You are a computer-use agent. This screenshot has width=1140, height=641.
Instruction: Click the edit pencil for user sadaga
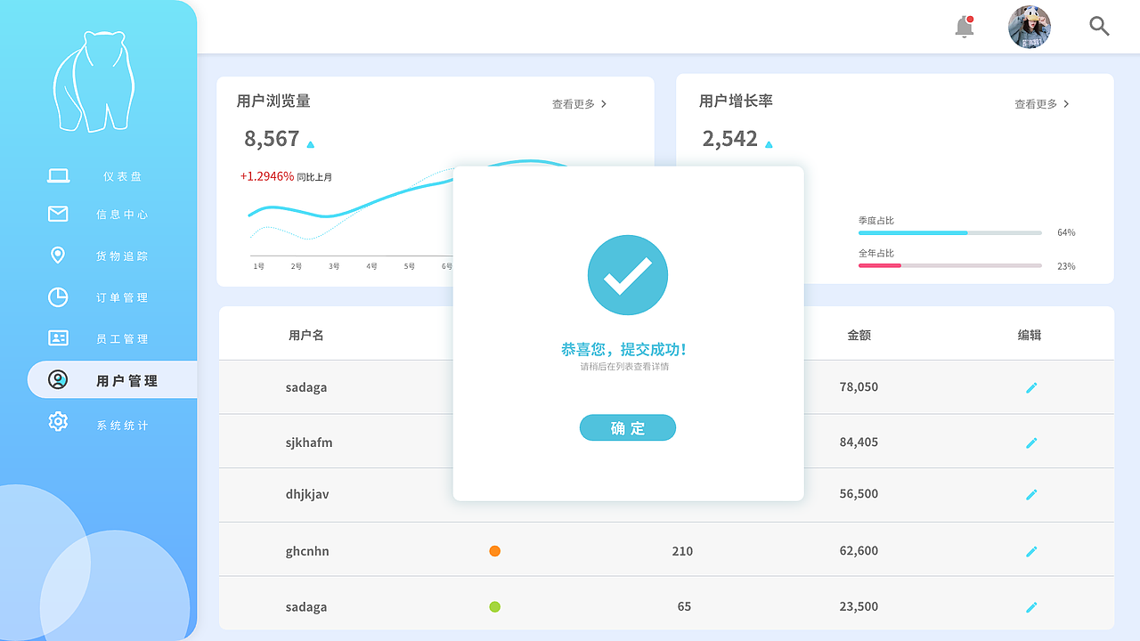point(1031,387)
